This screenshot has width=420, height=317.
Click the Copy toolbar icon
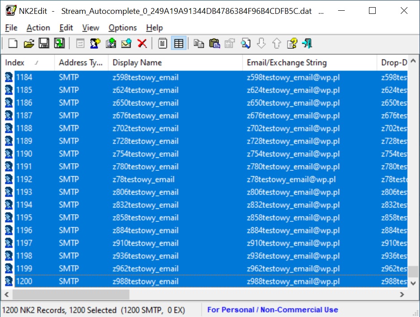pos(199,43)
